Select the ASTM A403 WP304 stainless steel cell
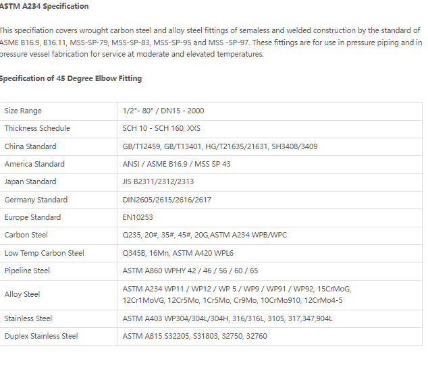Viewport: 428px width, 365px height. pos(269,318)
